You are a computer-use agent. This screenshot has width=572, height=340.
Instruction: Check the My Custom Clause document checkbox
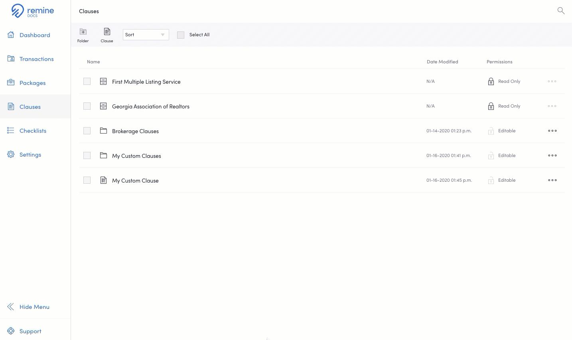[87, 180]
